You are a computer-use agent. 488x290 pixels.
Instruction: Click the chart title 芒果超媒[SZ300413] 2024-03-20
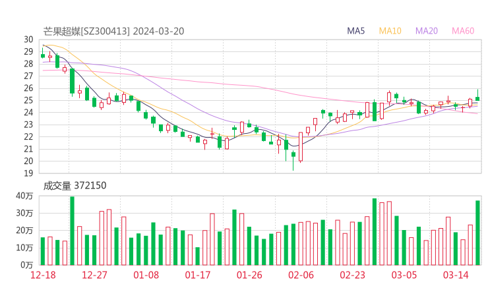click(113, 31)
